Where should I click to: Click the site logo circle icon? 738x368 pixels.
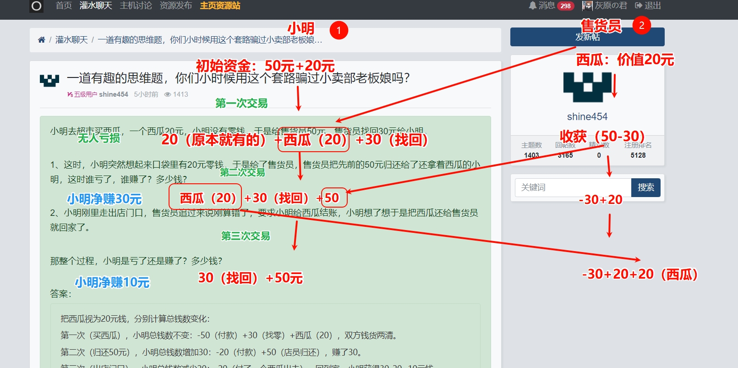coord(36,6)
